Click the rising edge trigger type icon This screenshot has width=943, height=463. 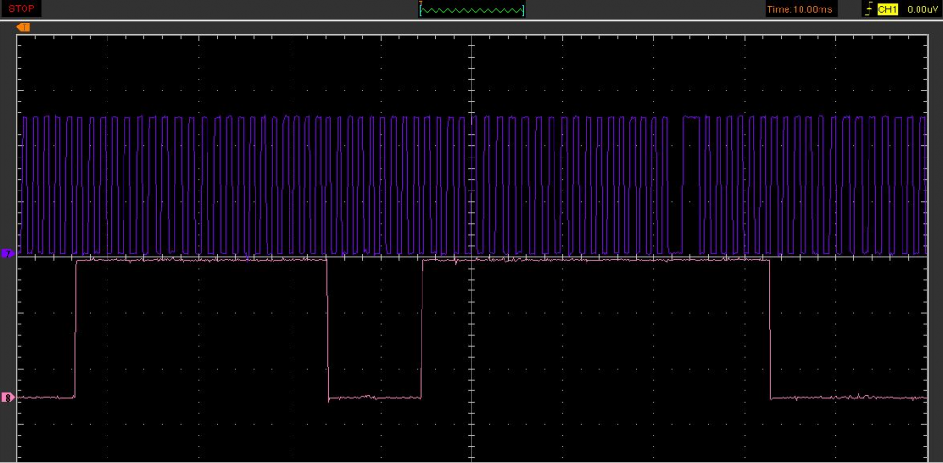pos(869,9)
